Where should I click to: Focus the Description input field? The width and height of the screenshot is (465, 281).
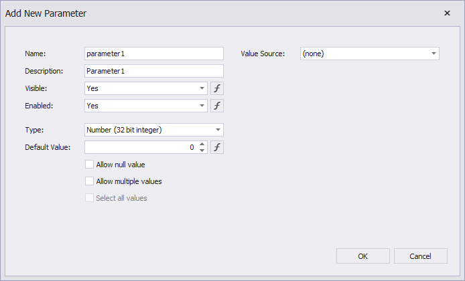coord(153,71)
